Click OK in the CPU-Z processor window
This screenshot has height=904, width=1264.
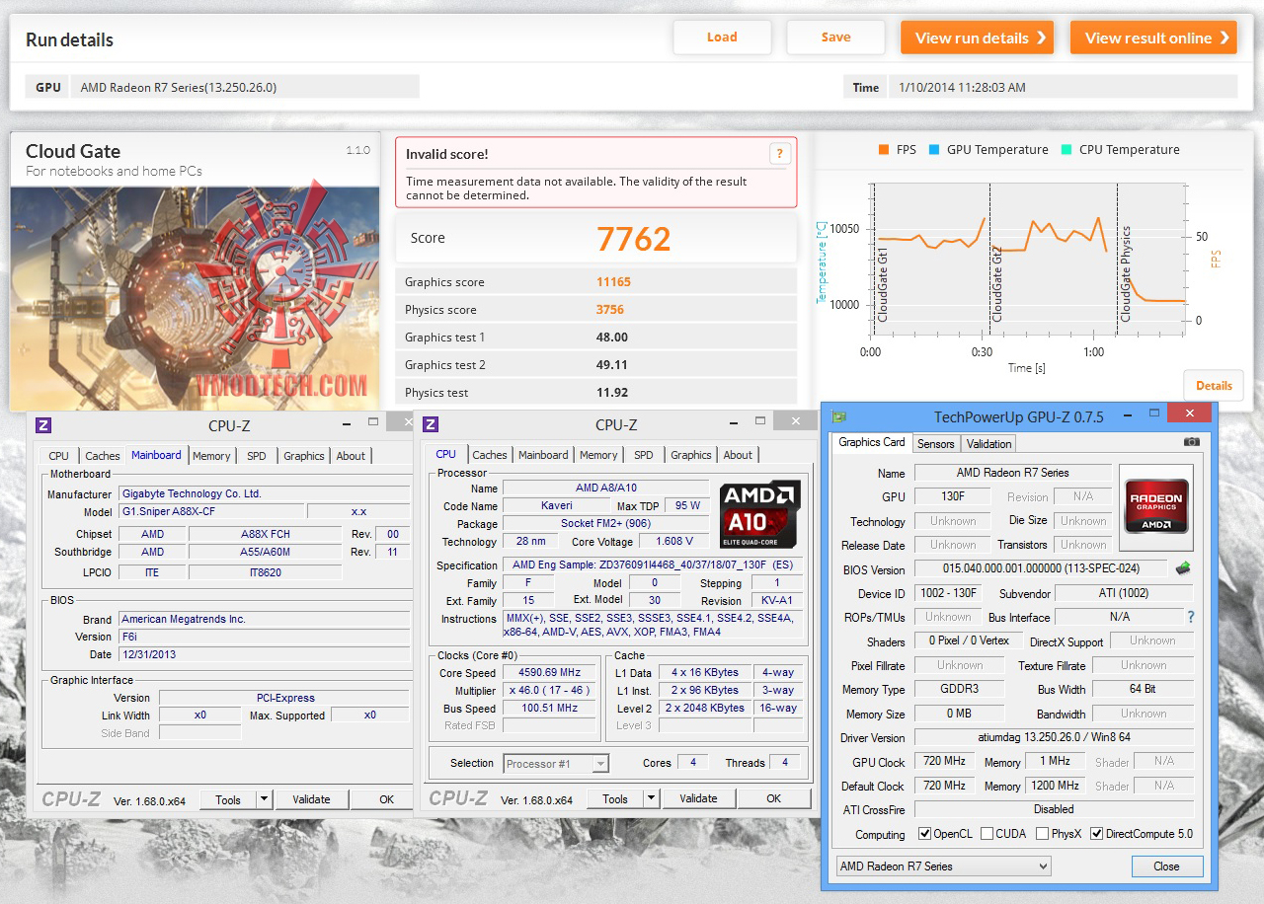(x=774, y=798)
